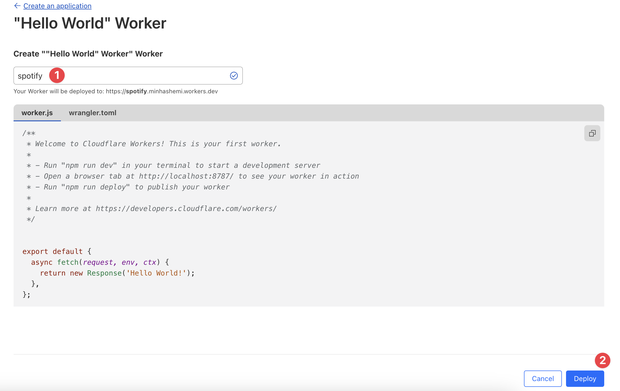The image size is (620, 391).
Task: Click the "npm run deploy" comment text
Action: point(95,187)
